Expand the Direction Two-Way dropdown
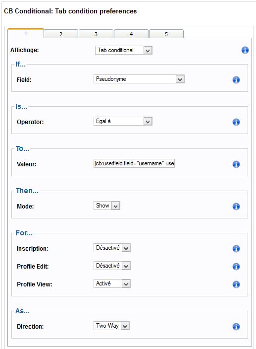The image size is (256, 349). tap(111, 326)
